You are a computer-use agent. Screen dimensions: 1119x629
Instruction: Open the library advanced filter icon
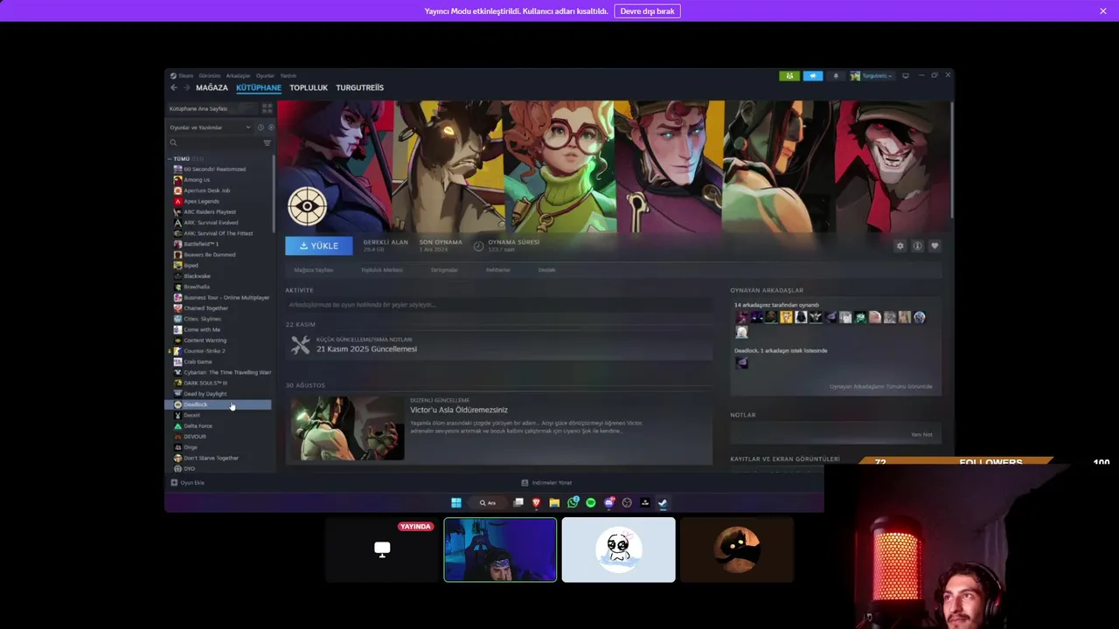pyautogui.click(x=267, y=142)
